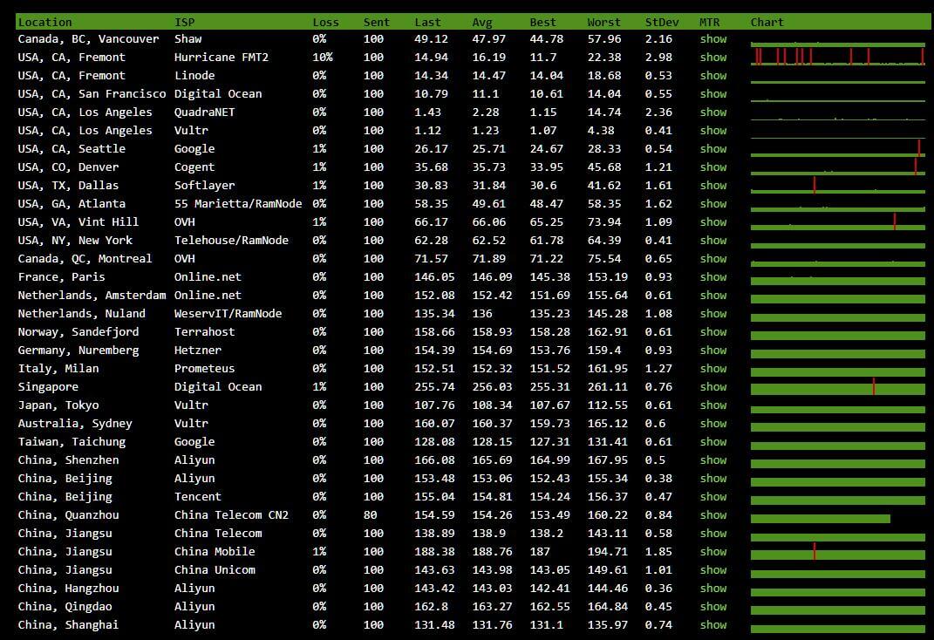
Task: Select the China Telecom CN2 ISP cell
Action: pos(232,515)
